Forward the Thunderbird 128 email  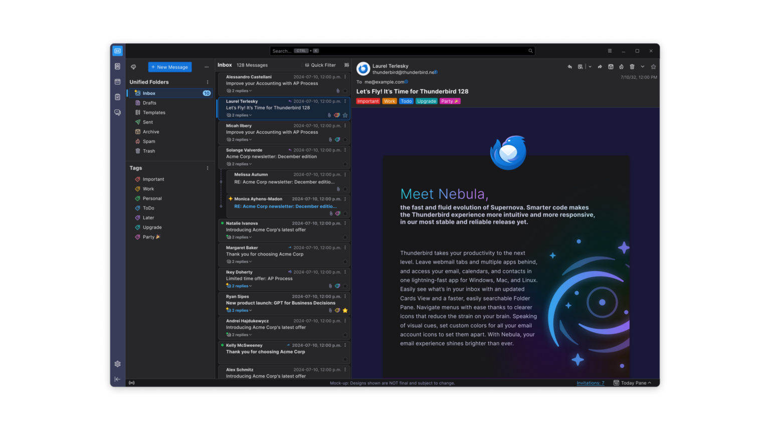(600, 66)
